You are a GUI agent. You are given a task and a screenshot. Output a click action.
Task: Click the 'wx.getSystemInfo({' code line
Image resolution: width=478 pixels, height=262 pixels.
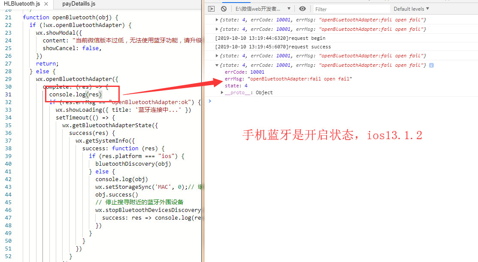pos(105,140)
